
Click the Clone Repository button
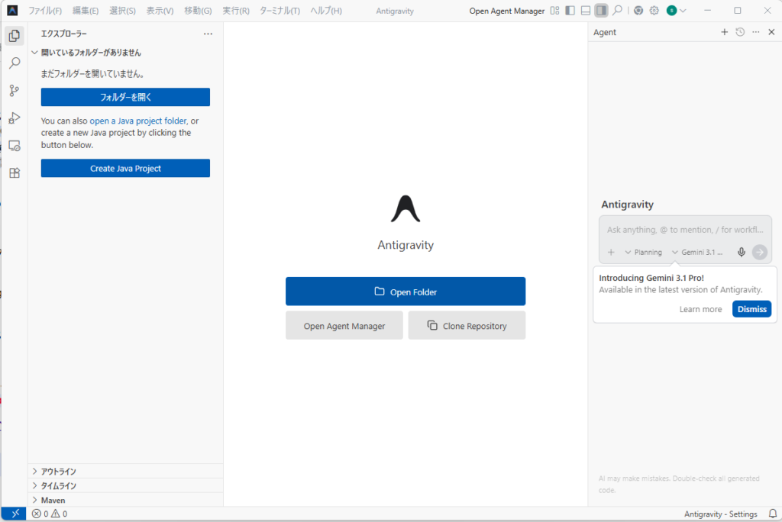tap(467, 326)
